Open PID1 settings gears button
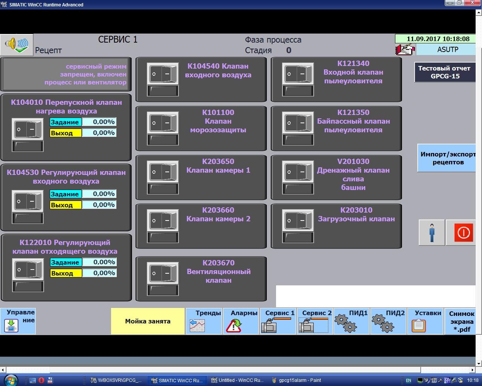Viewport: 482px width, 386px height. point(351,321)
